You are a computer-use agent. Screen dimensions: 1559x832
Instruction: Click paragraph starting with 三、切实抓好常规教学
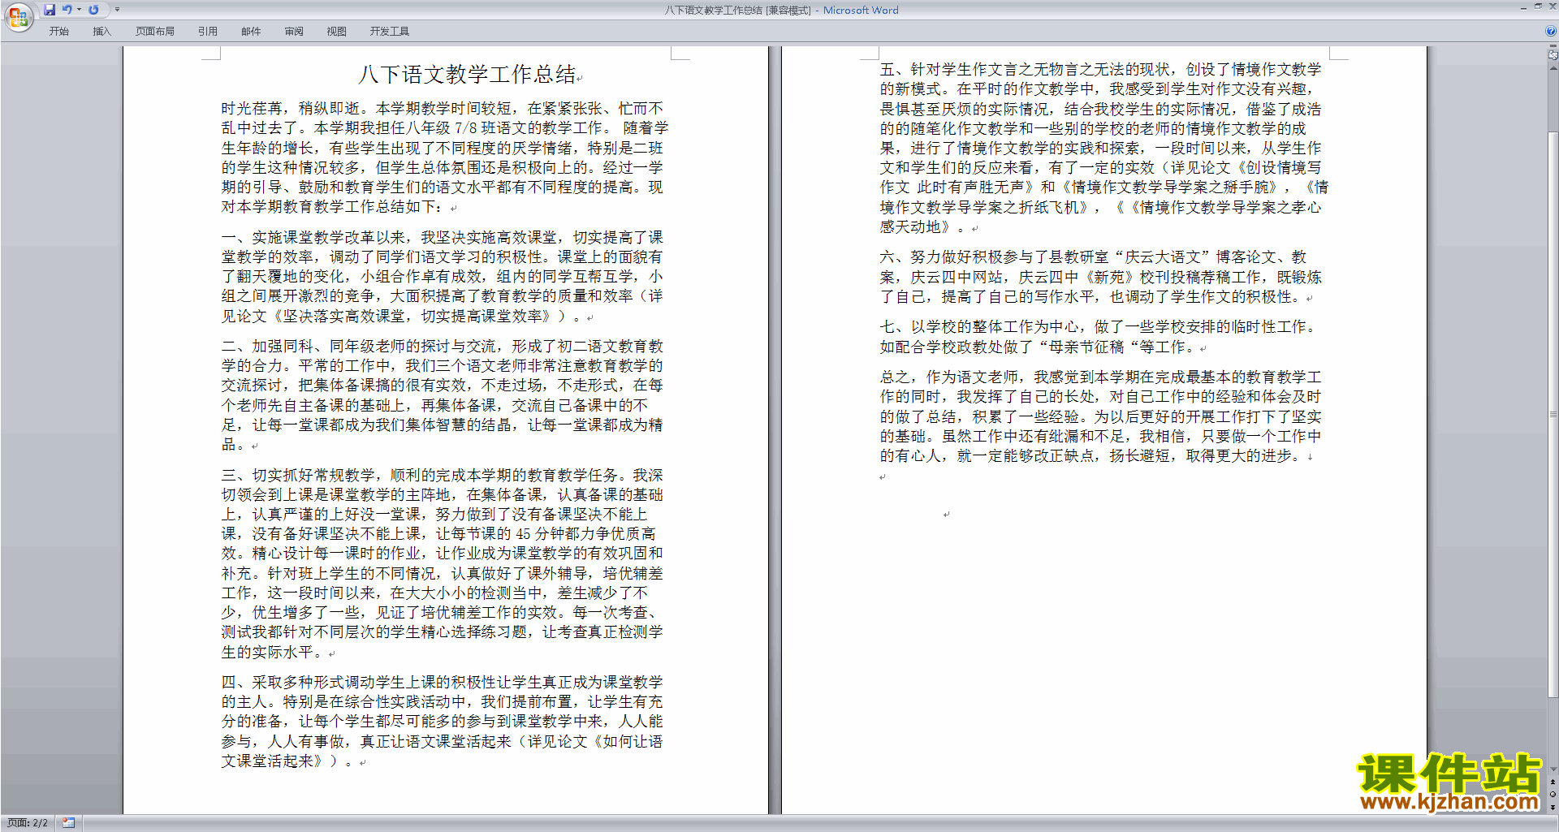pyautogui.click(x=443, y=563)
